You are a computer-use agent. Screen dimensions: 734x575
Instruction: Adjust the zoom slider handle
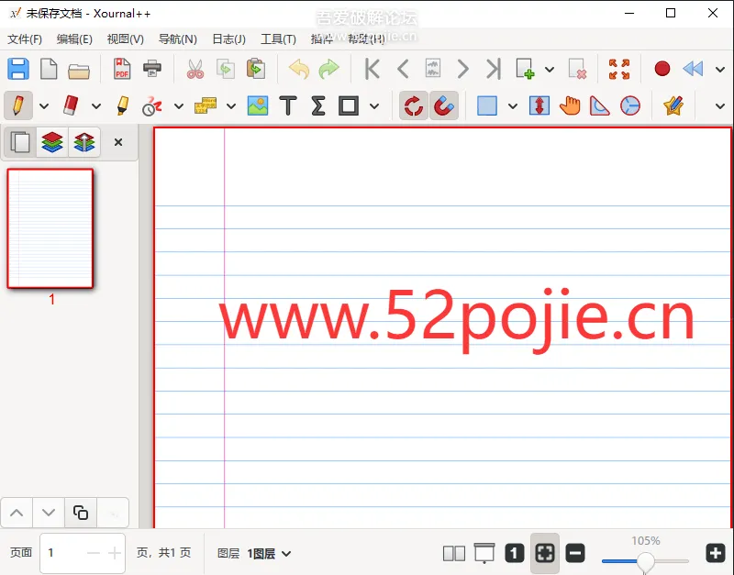click(646, 561)
